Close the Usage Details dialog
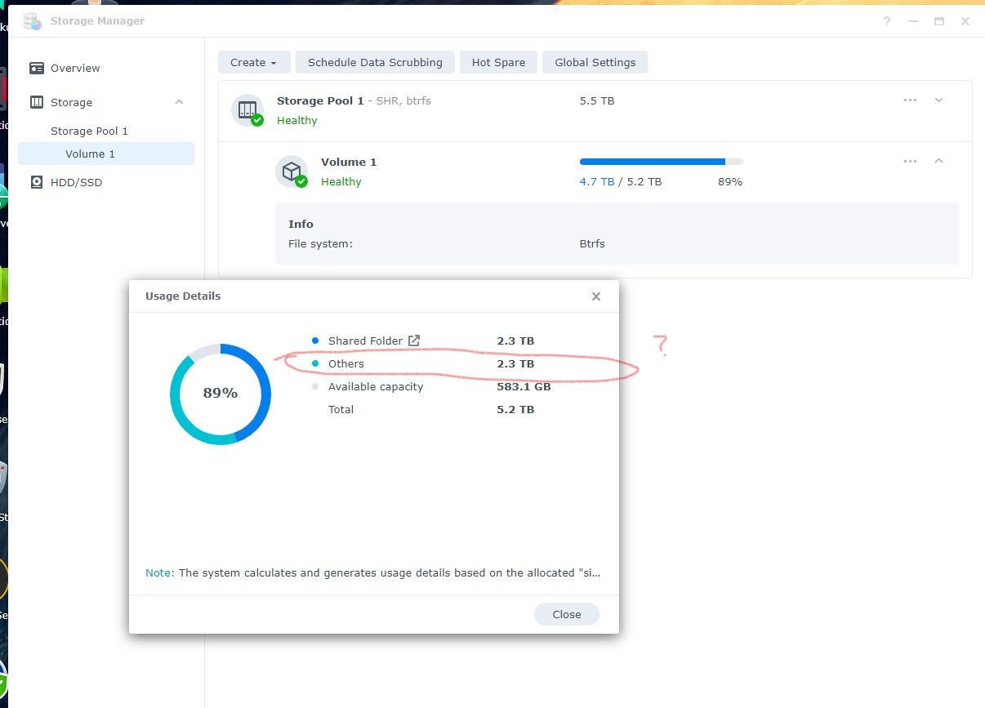This screenshot has height=708, width=985. pos(595,296)
